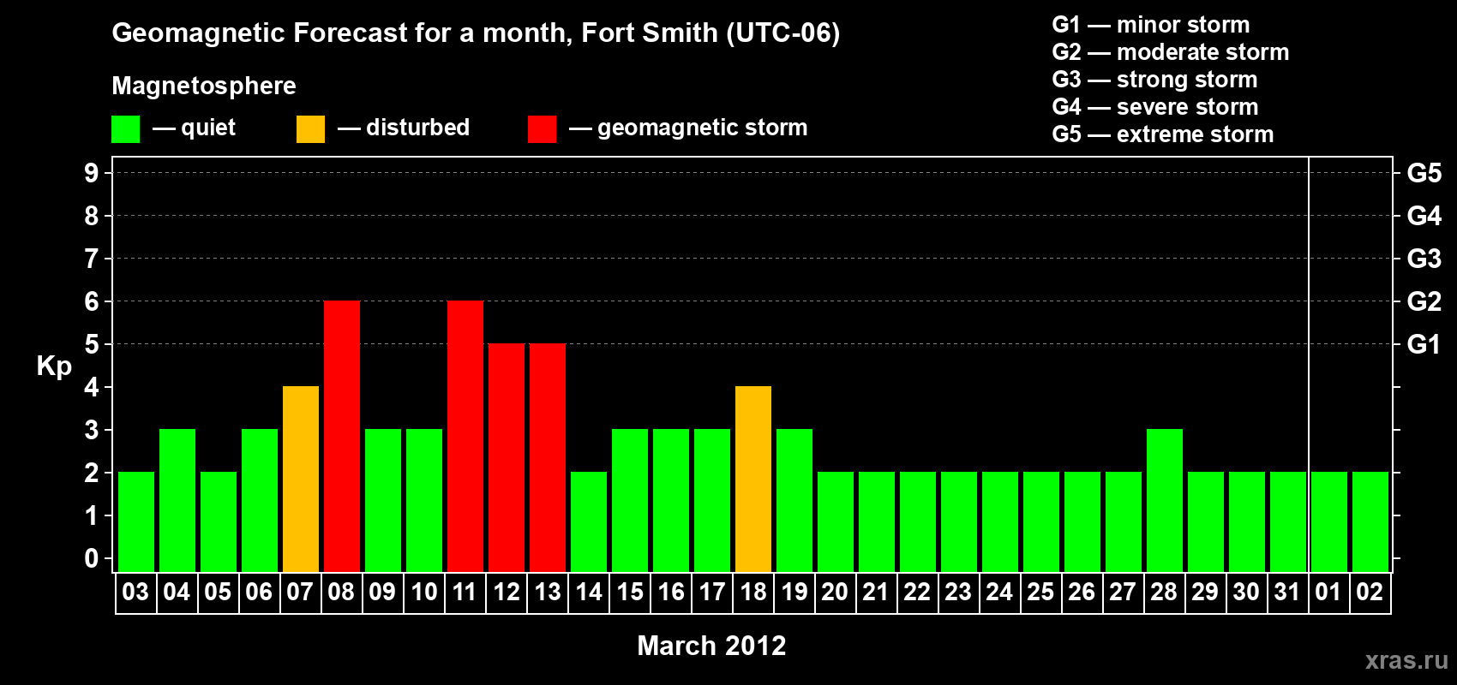Click the 'quiet' legend text
Viewport: 1457px width, 685px height.
(208, 128)
